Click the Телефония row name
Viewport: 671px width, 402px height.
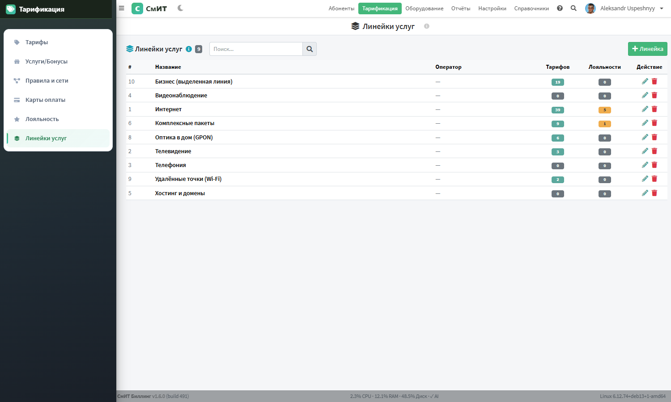click(170, 165)
